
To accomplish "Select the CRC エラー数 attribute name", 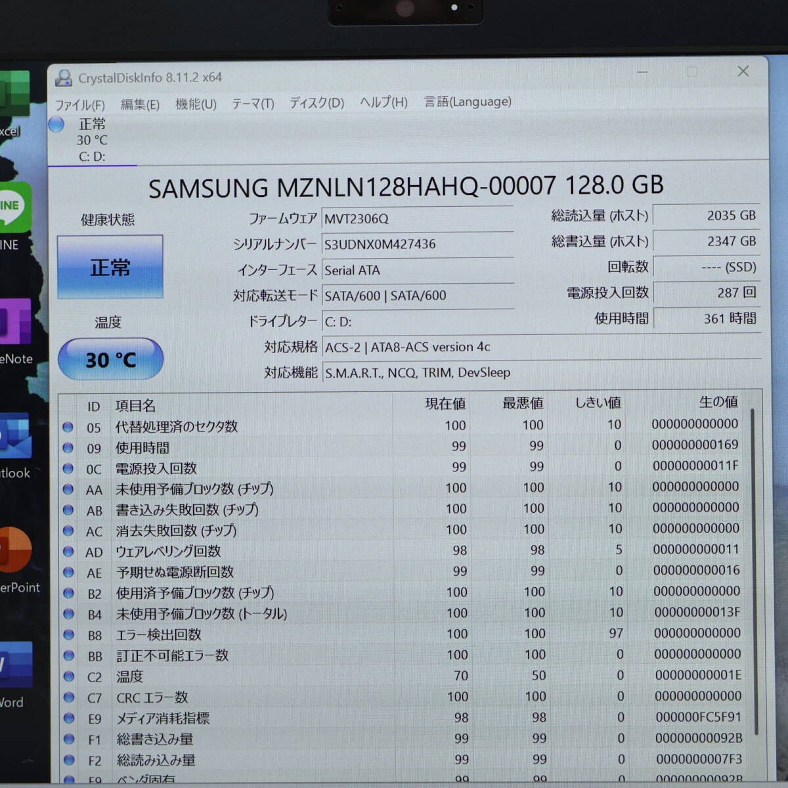I will tap(152, 697).
